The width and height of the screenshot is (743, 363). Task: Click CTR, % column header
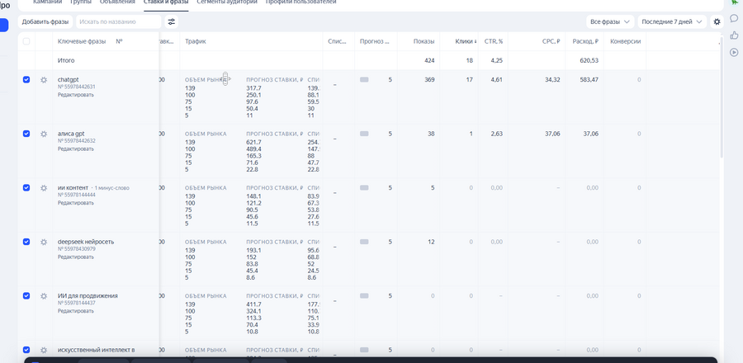[494, 41]
